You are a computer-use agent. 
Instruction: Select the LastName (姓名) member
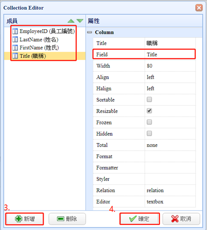click(39, 40)
